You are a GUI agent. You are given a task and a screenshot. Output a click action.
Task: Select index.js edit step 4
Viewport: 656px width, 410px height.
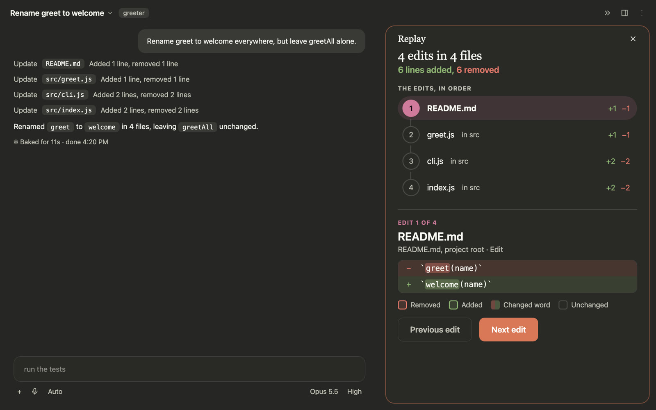[x=517, y=188]
